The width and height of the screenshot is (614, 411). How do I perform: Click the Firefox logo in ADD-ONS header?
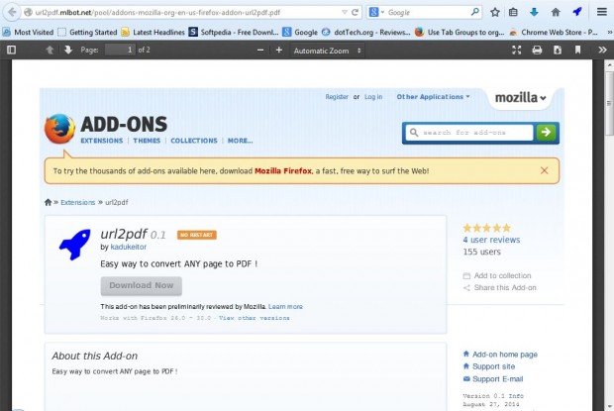click(59, 129)
